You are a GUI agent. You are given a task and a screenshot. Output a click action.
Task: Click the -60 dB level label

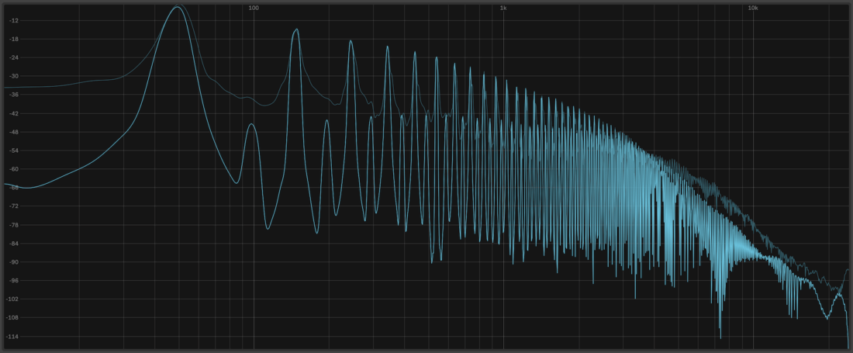(14, 169)
